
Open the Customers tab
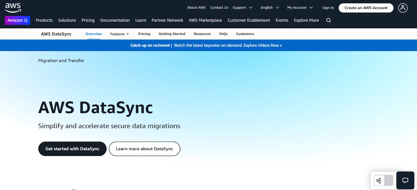245,34
